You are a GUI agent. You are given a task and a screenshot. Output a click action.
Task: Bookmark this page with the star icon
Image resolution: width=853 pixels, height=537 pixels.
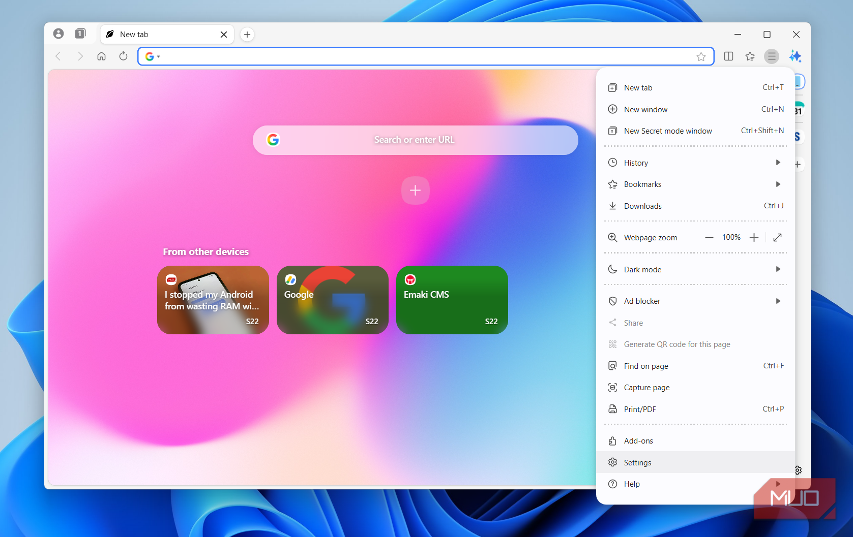(701, 57)
